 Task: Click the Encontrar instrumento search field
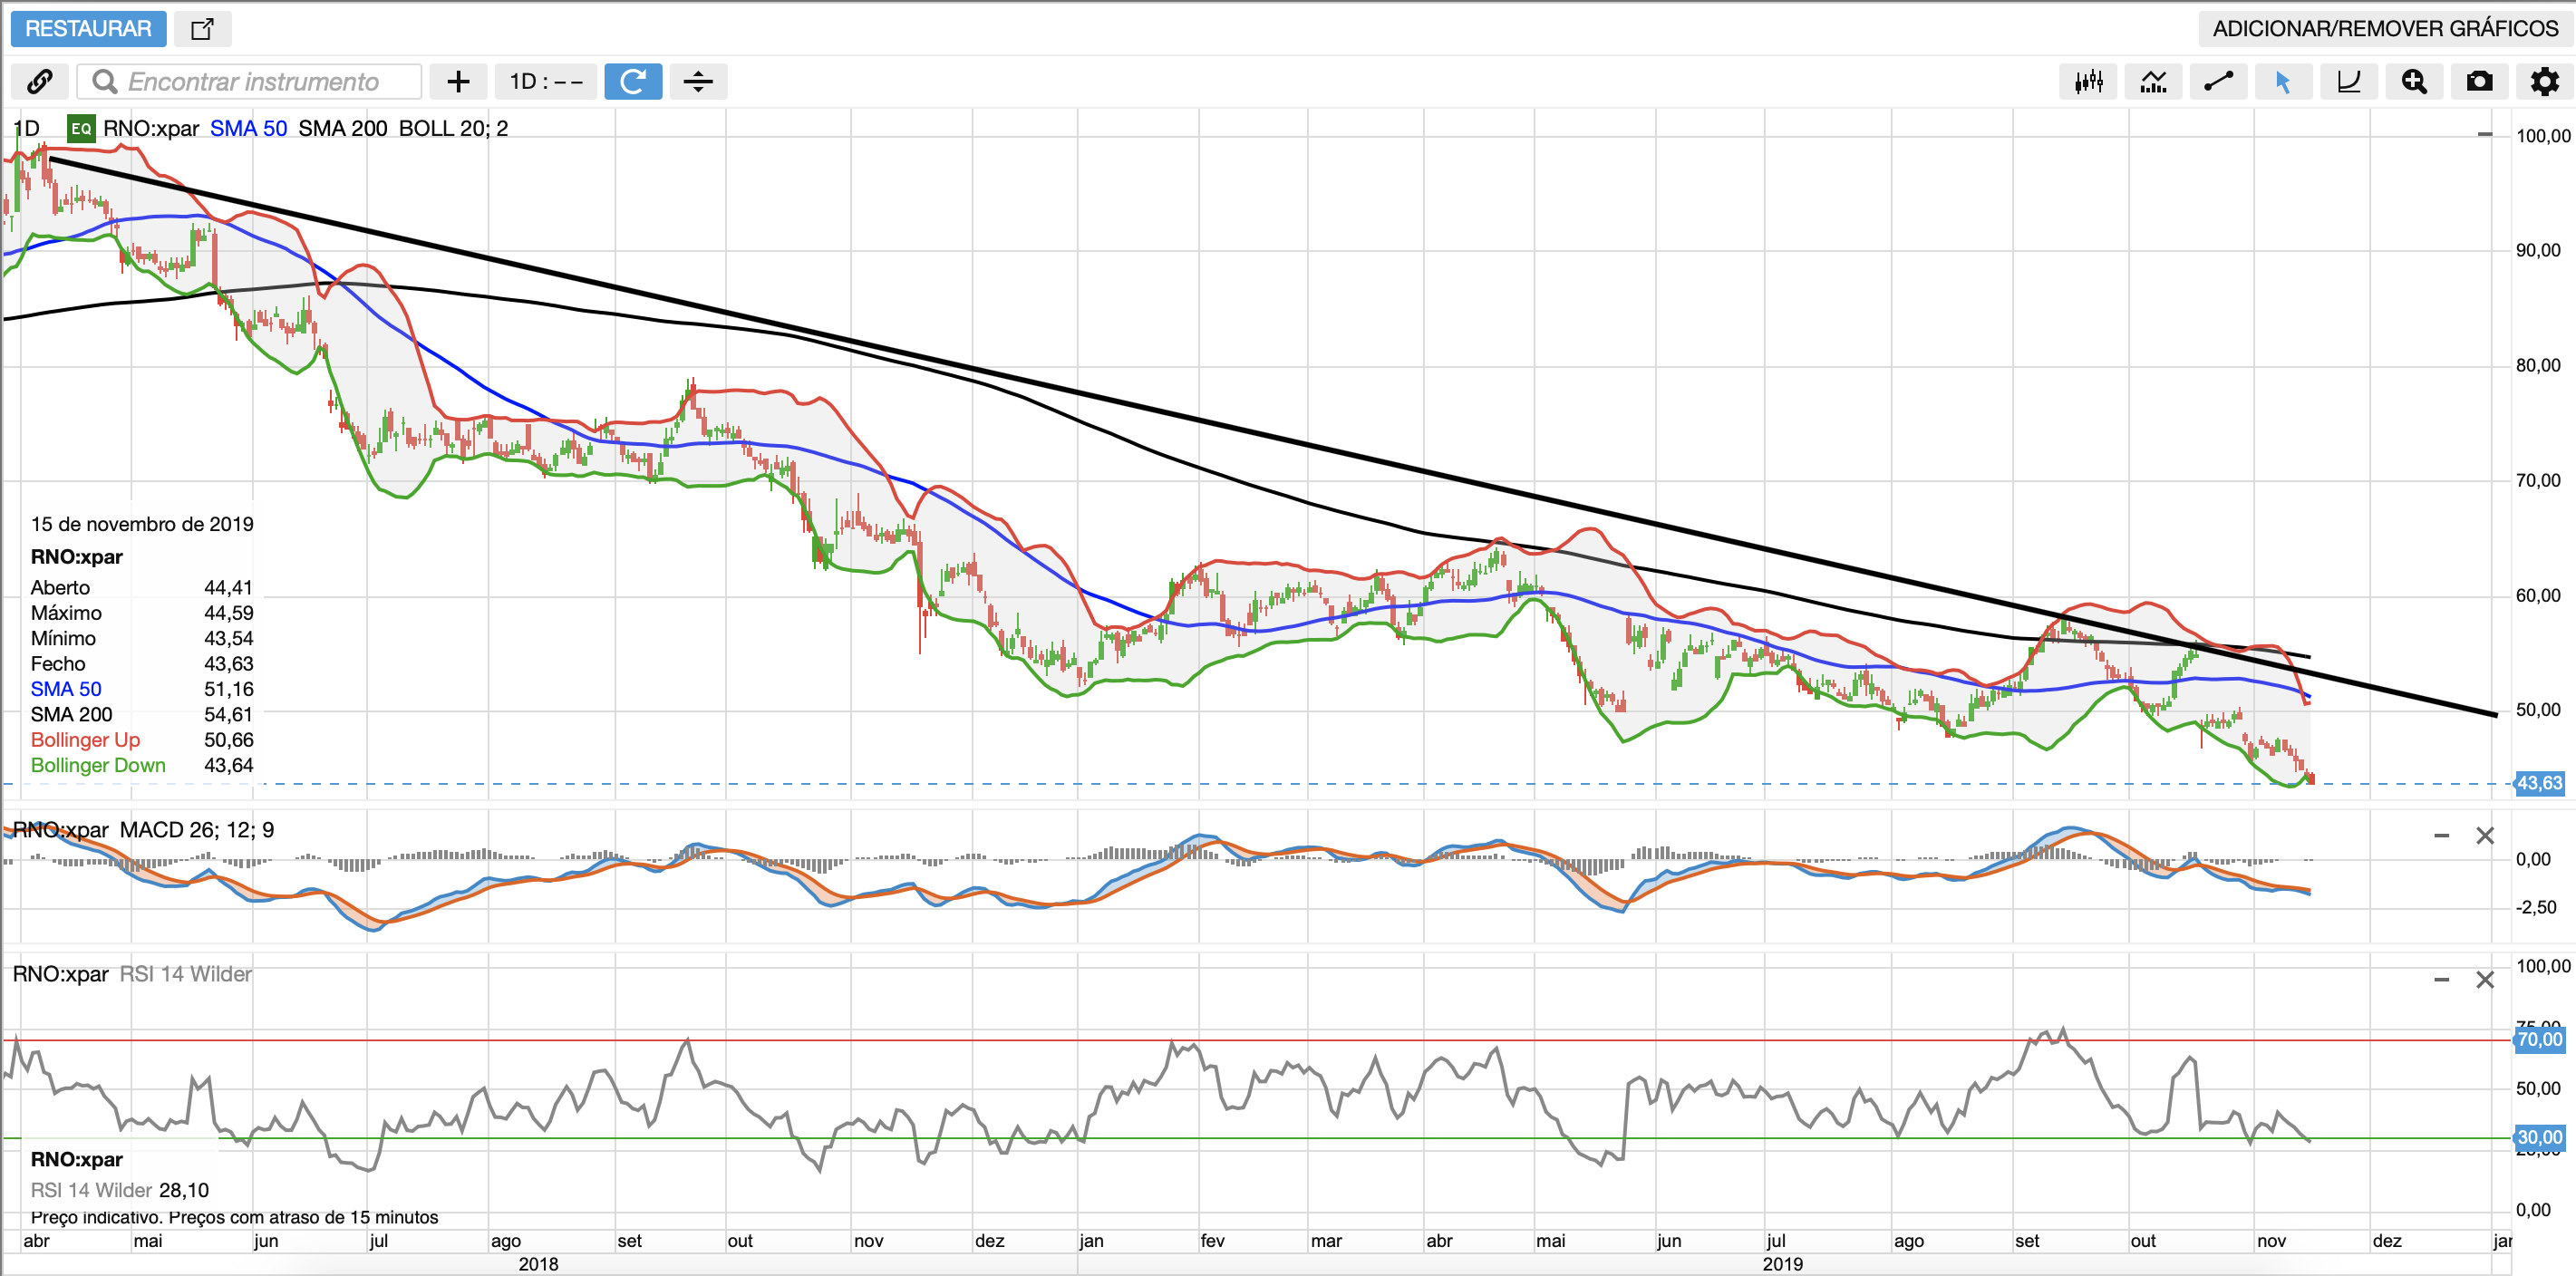coord(253,82)
